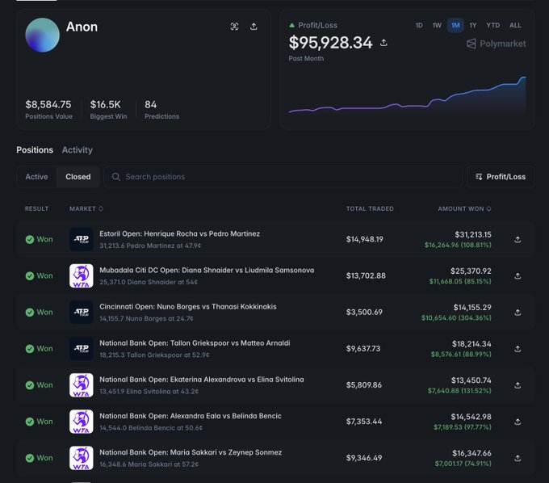This screenshot has width=549, height=483.
Task: Click the Won check icon on Shnaider row
Action: tap(30, 275)
